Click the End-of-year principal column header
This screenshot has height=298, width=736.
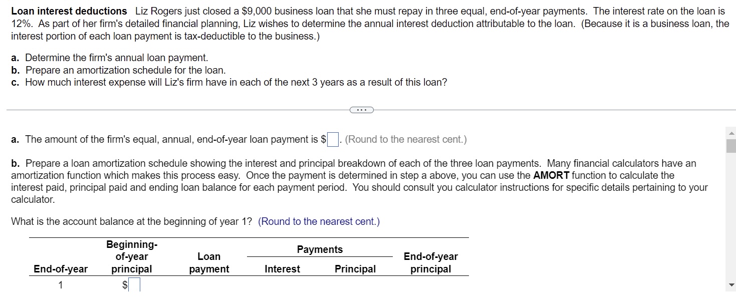click(430, 262)
